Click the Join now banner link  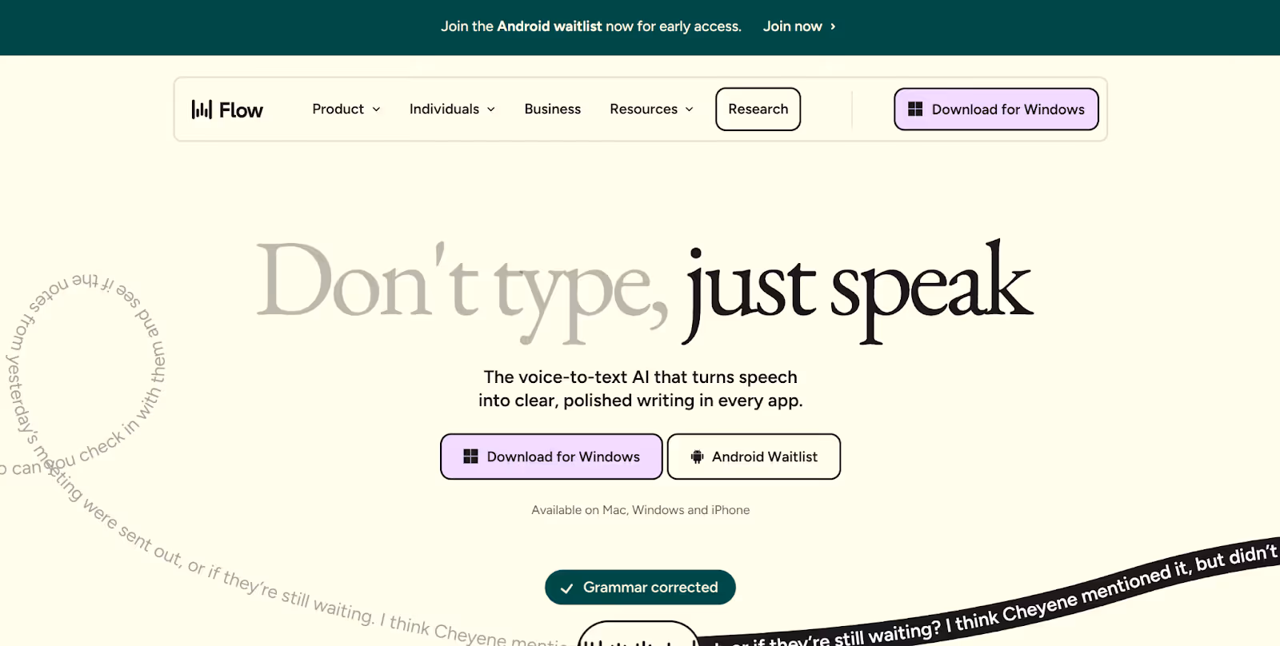pyautogui.click(x=799, y=26)
